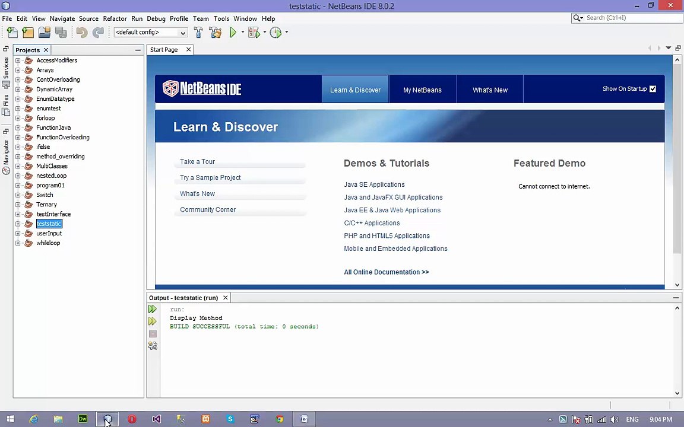Click the stop icon in Output panel
This screenshot has width=684, height=427.
153,334
